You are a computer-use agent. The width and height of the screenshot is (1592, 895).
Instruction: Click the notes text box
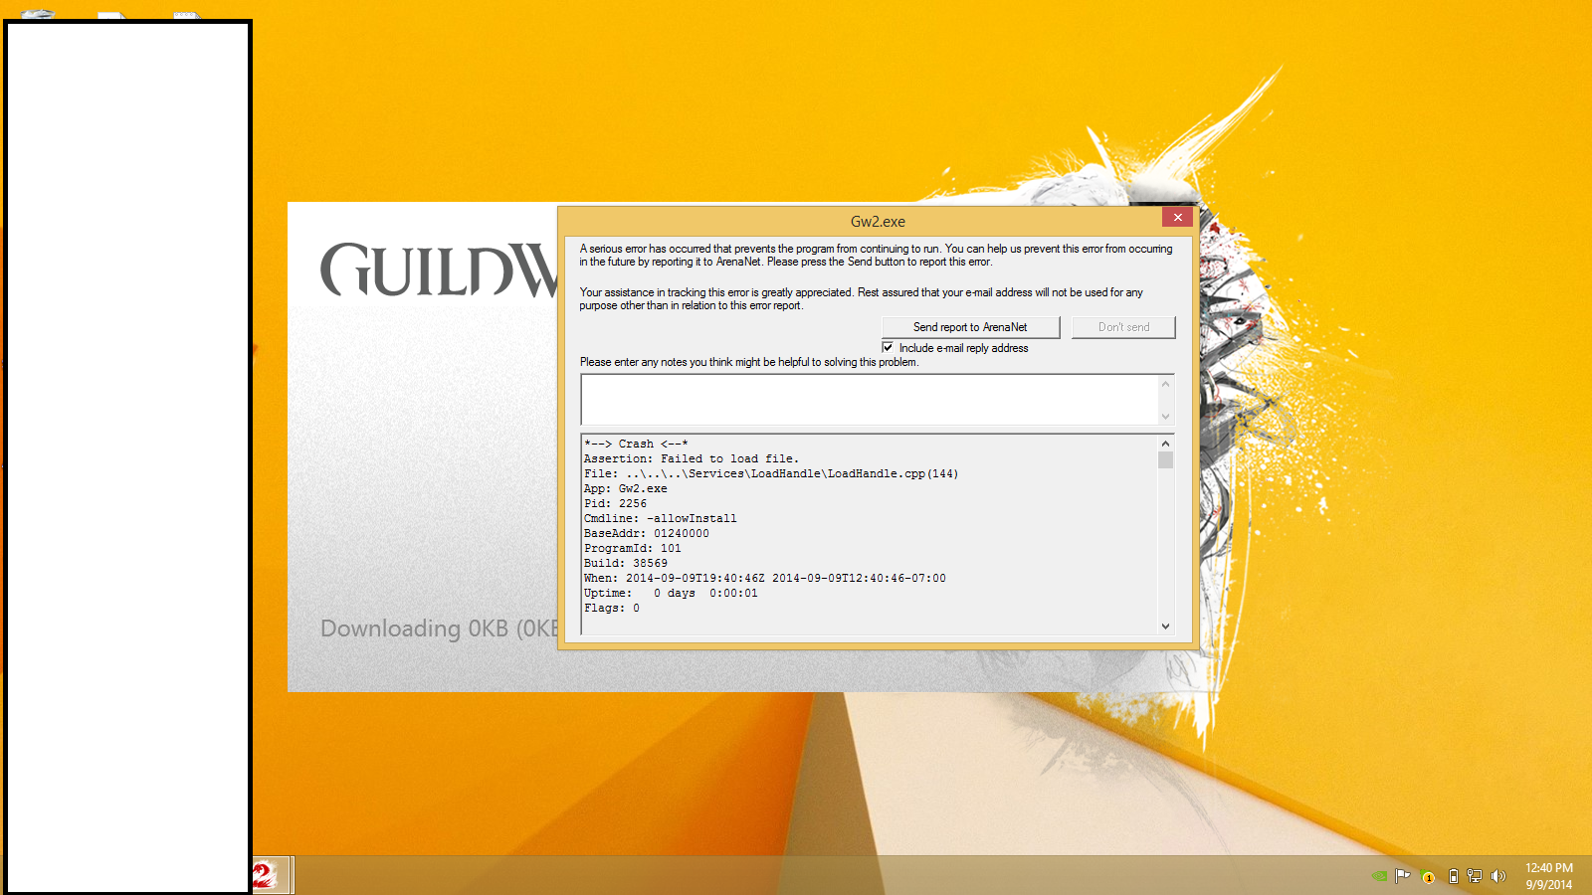[x=869, y=400]
